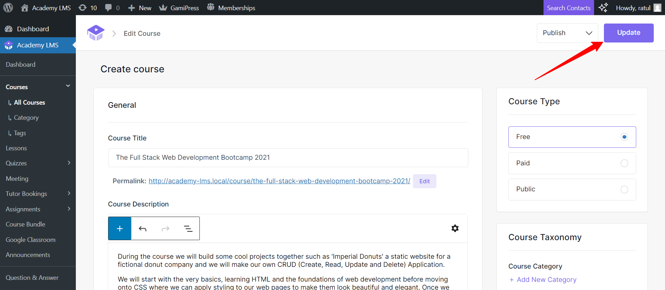Click the purple Update button

[628, 33]
